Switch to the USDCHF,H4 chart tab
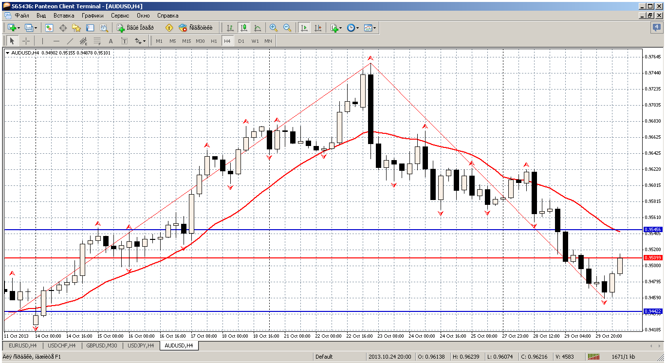 point(62,345)
